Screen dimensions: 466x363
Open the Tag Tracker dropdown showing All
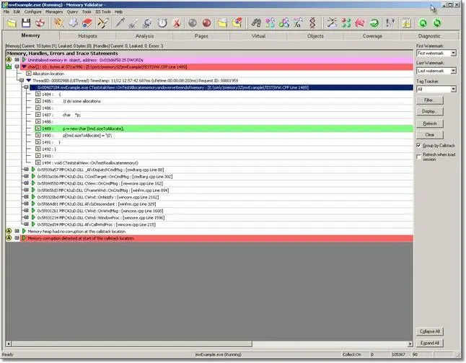coord(453,89)
